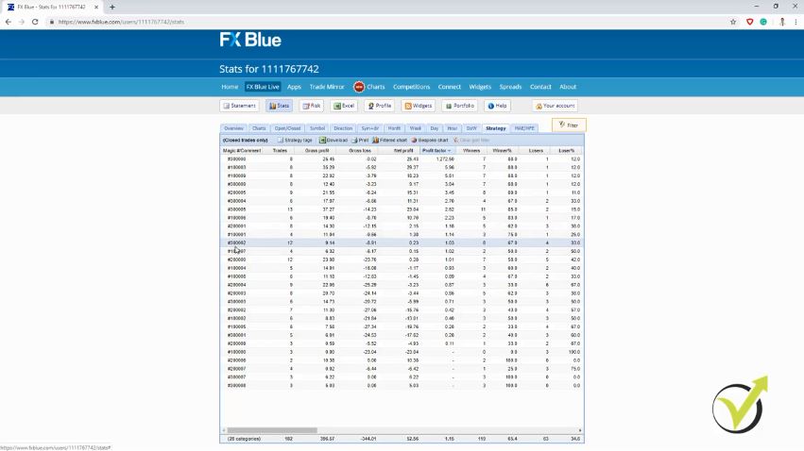Screen dimensions: 804x451
Task: Open FX Blue Live in navigation
Action: (x=263, y=87)
